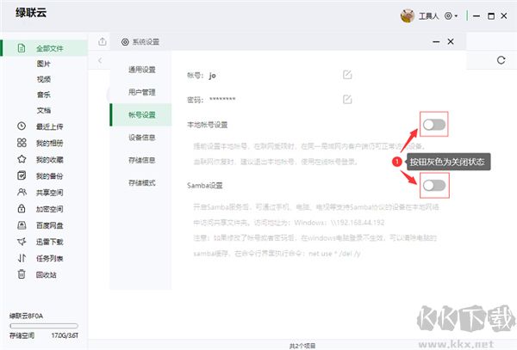Switch to the 通用设置 tab

142,70
